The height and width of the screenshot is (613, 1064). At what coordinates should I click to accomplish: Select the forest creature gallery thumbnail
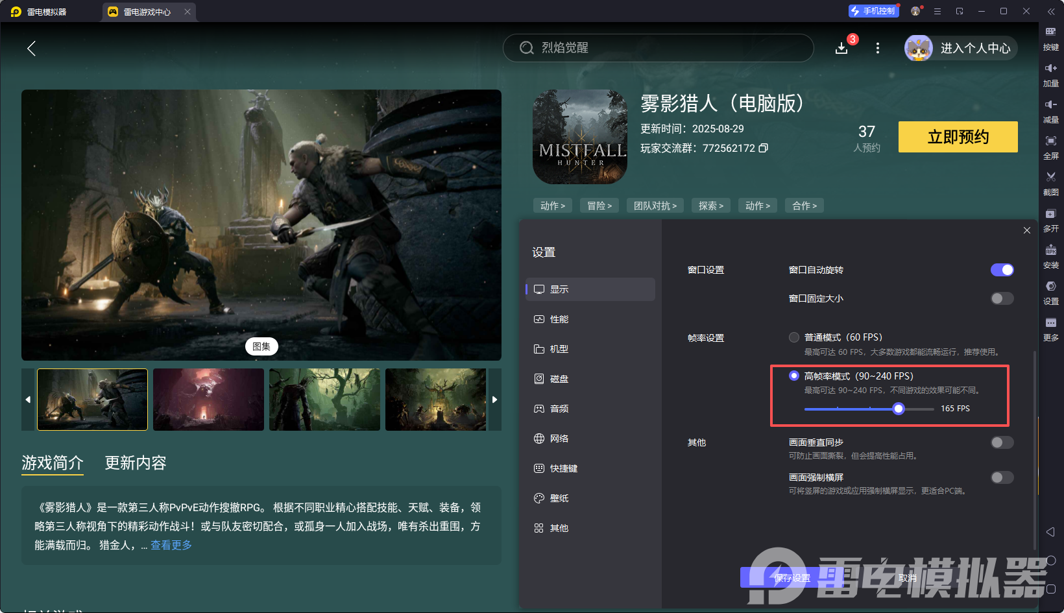tap(324, 400)
